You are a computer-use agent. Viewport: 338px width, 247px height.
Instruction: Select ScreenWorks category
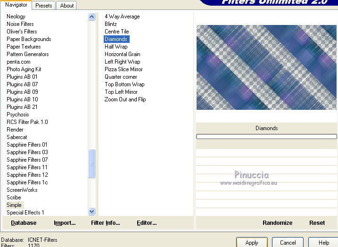[22, 190]
